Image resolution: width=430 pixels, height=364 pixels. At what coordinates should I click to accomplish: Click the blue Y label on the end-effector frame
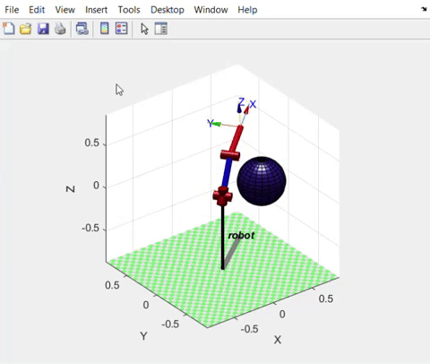(211, 123)
